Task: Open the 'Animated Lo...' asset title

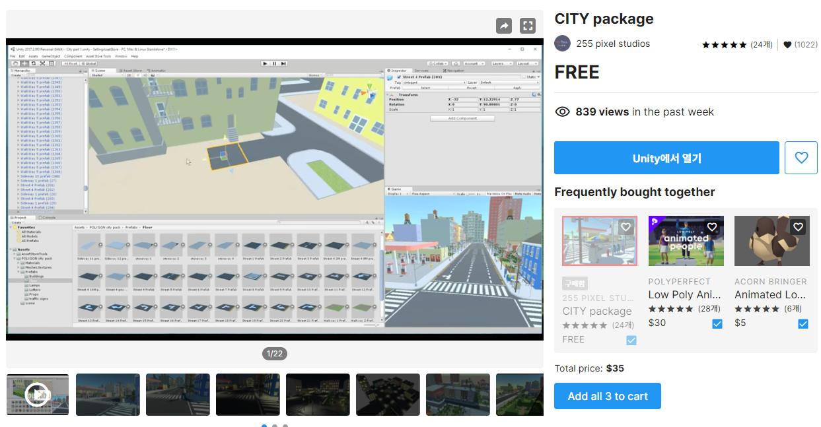Action: pos(770,295)
